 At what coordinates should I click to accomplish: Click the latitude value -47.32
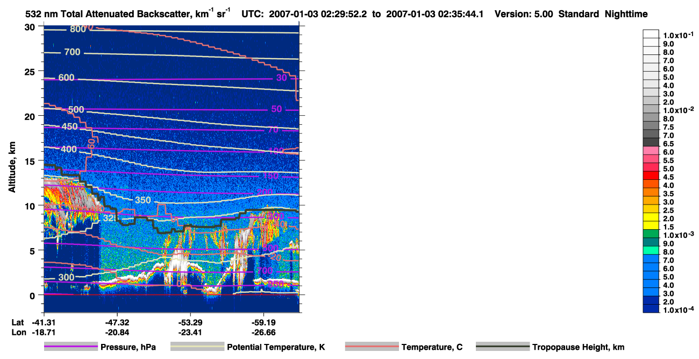pos(117,322)
